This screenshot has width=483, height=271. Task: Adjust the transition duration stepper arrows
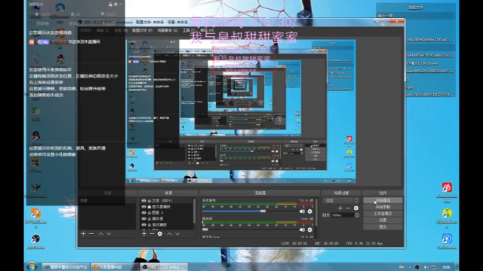coord(357,215)
